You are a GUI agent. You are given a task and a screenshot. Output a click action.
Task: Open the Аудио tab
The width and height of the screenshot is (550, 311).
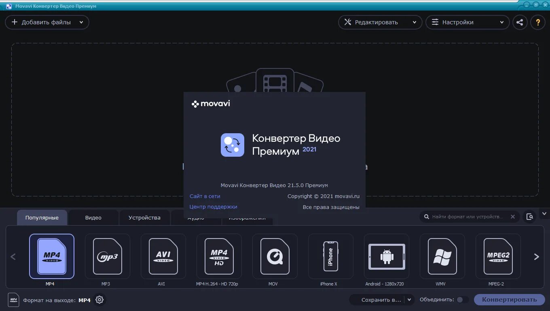pos(196,218)
